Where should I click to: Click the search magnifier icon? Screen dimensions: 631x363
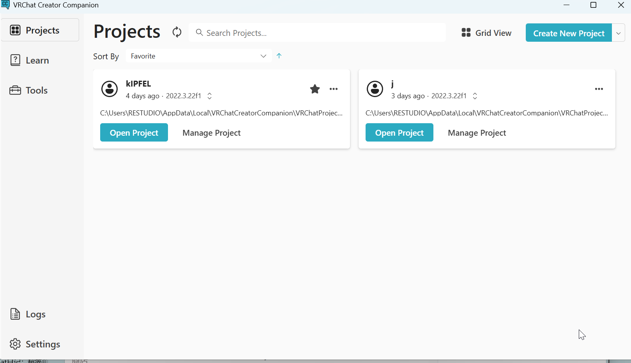pos(199,33)
